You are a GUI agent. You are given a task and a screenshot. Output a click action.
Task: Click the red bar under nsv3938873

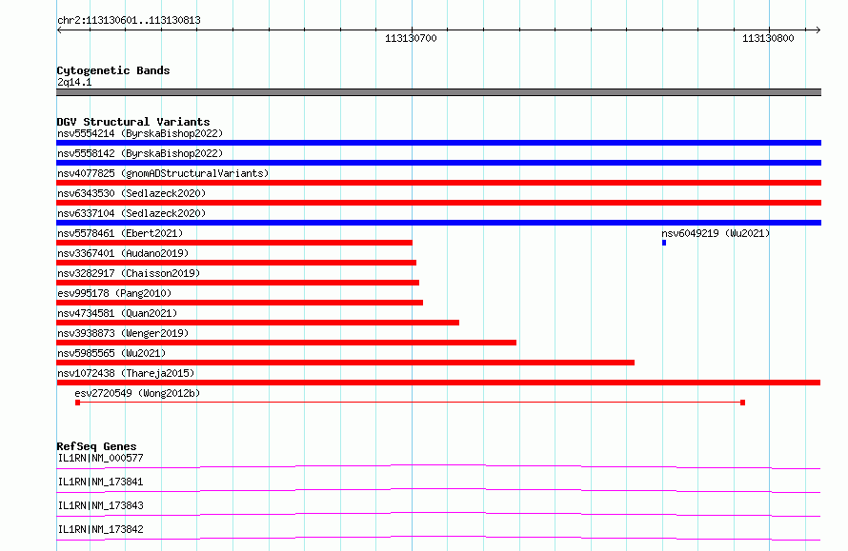(x=286, y=343)
